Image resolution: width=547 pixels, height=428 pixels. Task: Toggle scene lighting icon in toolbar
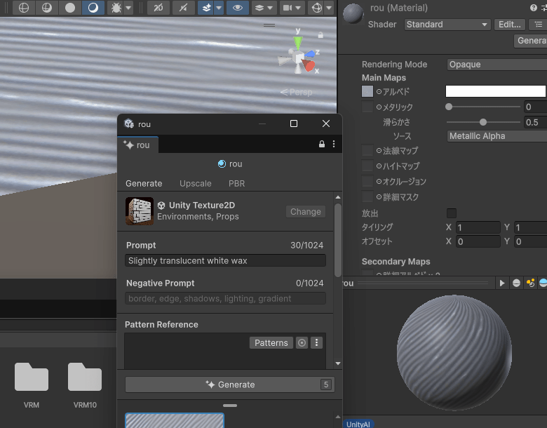click(x=183, y=8)
